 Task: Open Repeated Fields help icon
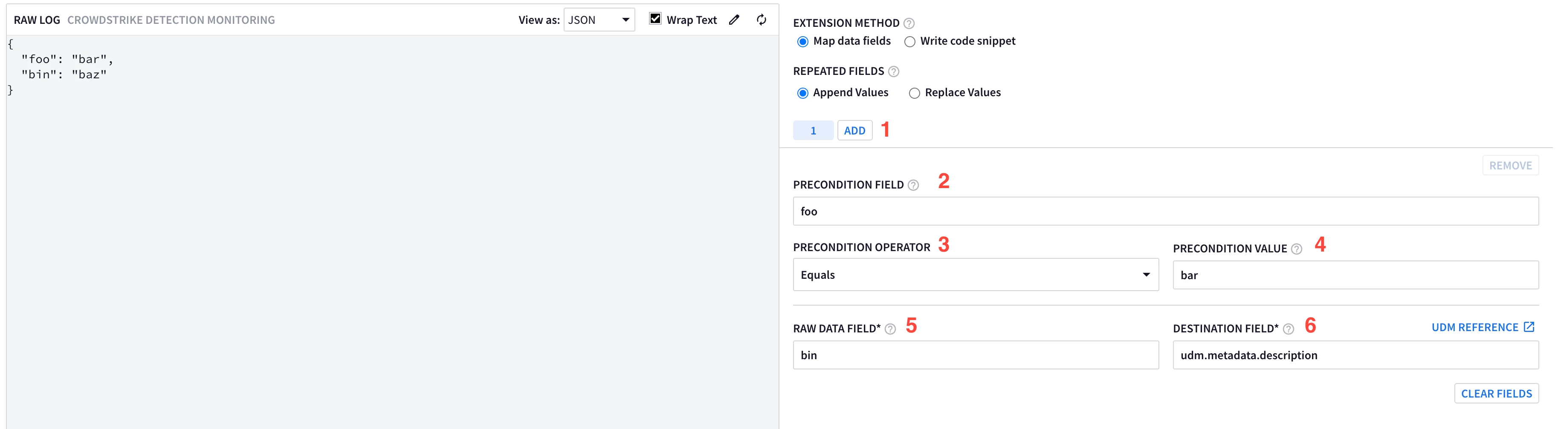tap(893, 72)
